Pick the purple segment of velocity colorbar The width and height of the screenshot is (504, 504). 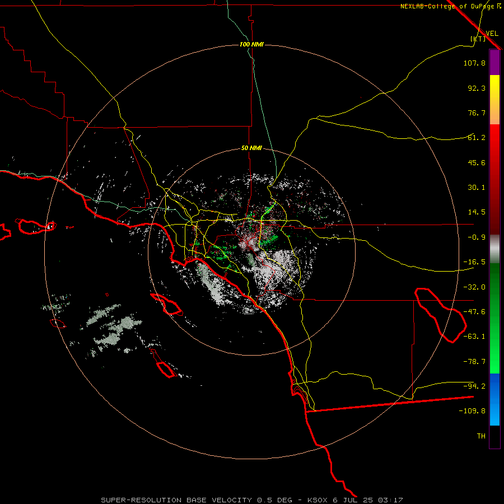pyautogui.click(x=494, y=62)
